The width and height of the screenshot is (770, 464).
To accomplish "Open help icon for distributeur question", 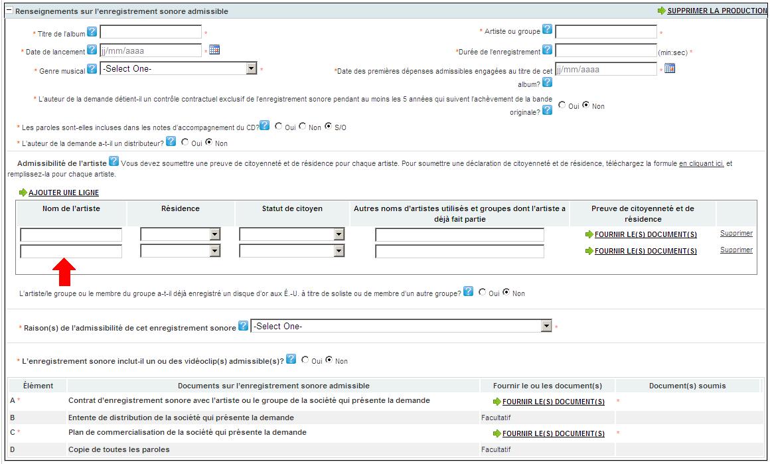I will [x=171, y=142].
